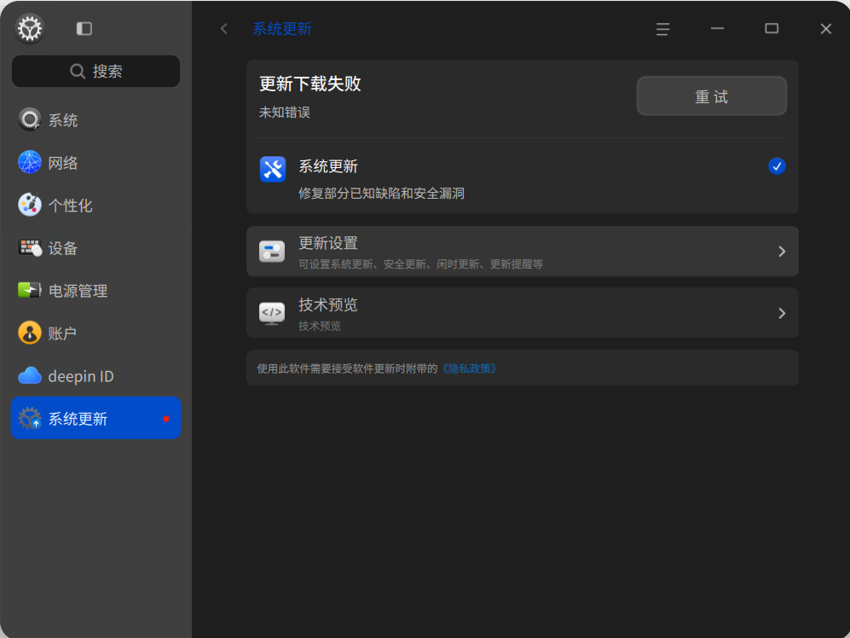Image resolution: width=850 pixels, height=638 pixels.
Task: Click the Control Center gear logo icon
Action: pyautogui.click(x=30, y=28)
